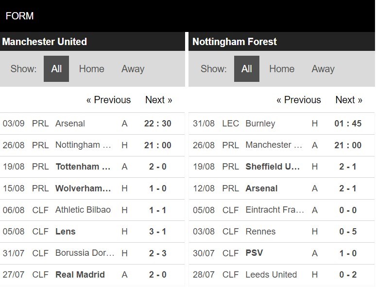Open the Arsenal fixture on 03/09
Image resolution: width=376 pixels, height=296 pixels.
(x=92, y=124)
